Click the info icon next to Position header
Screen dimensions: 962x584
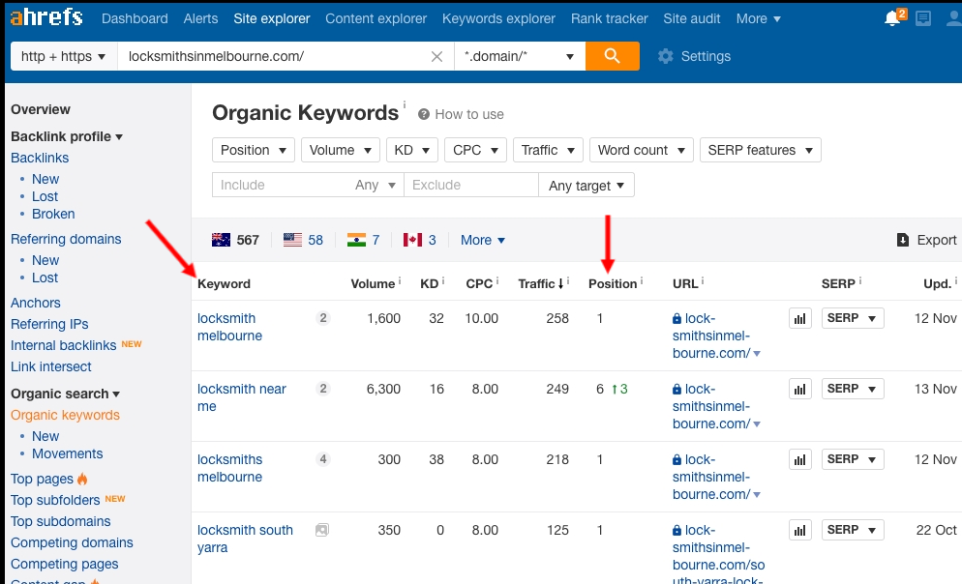point(641,280)
